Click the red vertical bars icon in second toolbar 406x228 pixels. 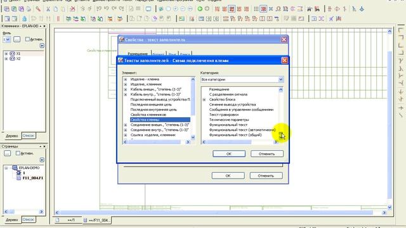[x=58, y=18]
